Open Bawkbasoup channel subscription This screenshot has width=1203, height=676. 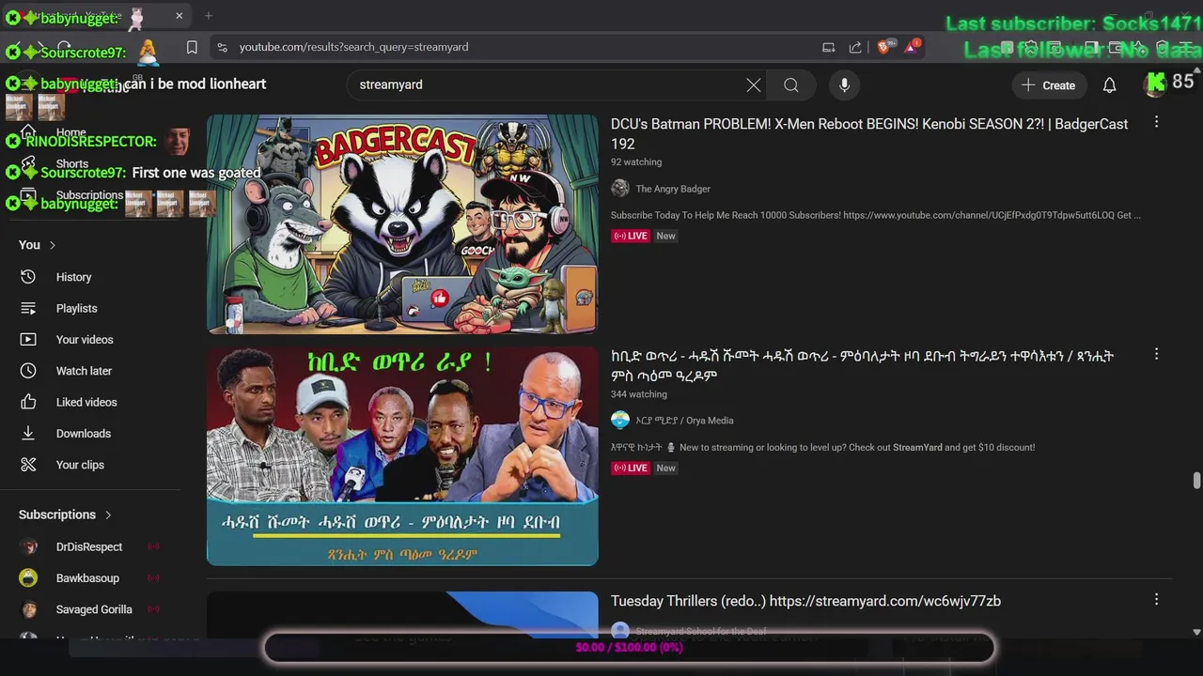(x=87, y=578)
